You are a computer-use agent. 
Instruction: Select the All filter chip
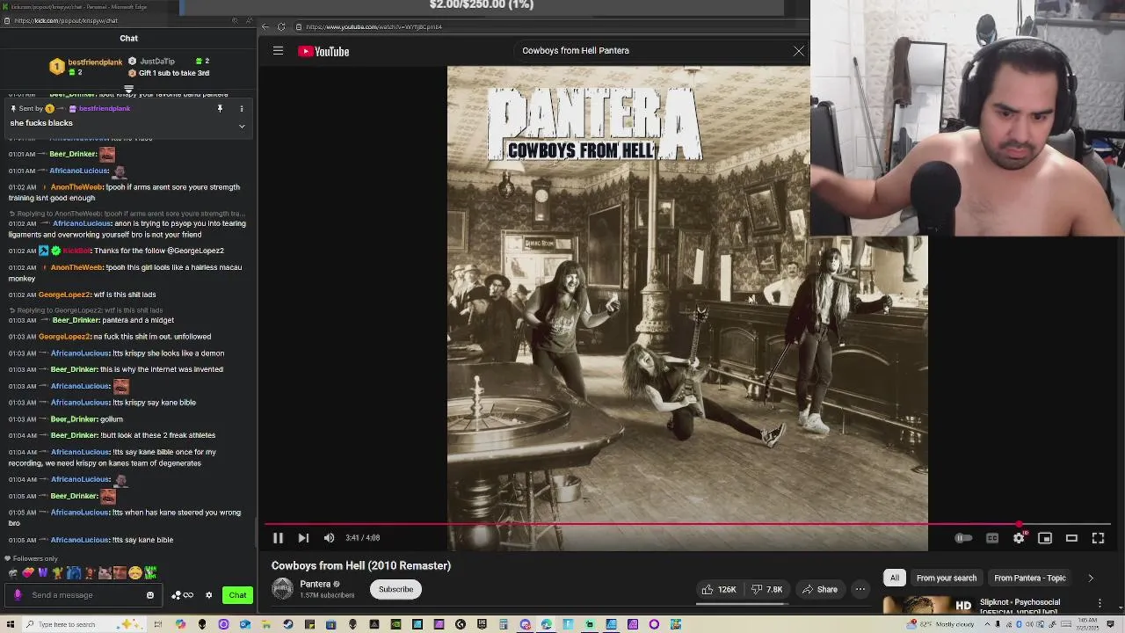[894, 578]
